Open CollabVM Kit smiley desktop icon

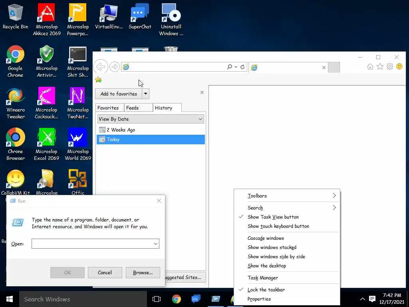coord(16,182)
